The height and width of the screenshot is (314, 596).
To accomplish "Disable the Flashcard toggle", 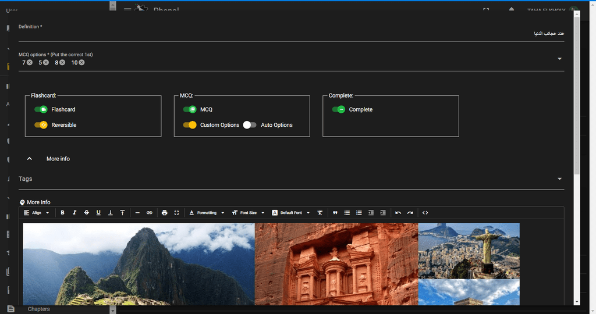I will tap(41, 109).
